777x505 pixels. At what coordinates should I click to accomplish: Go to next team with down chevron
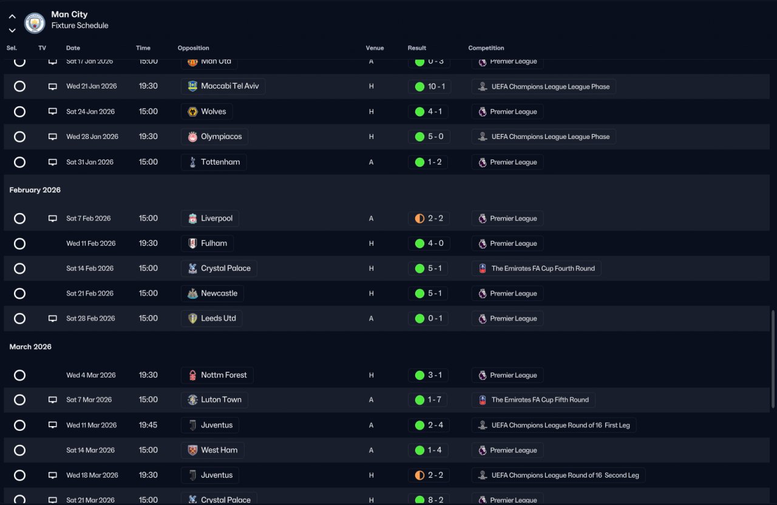coord(12,30)
